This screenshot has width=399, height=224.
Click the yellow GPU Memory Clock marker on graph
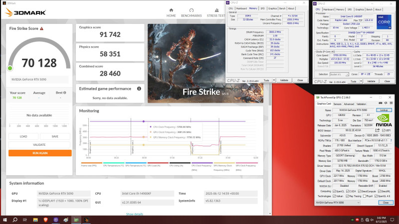pyautogui.click(x=144, y=145)
